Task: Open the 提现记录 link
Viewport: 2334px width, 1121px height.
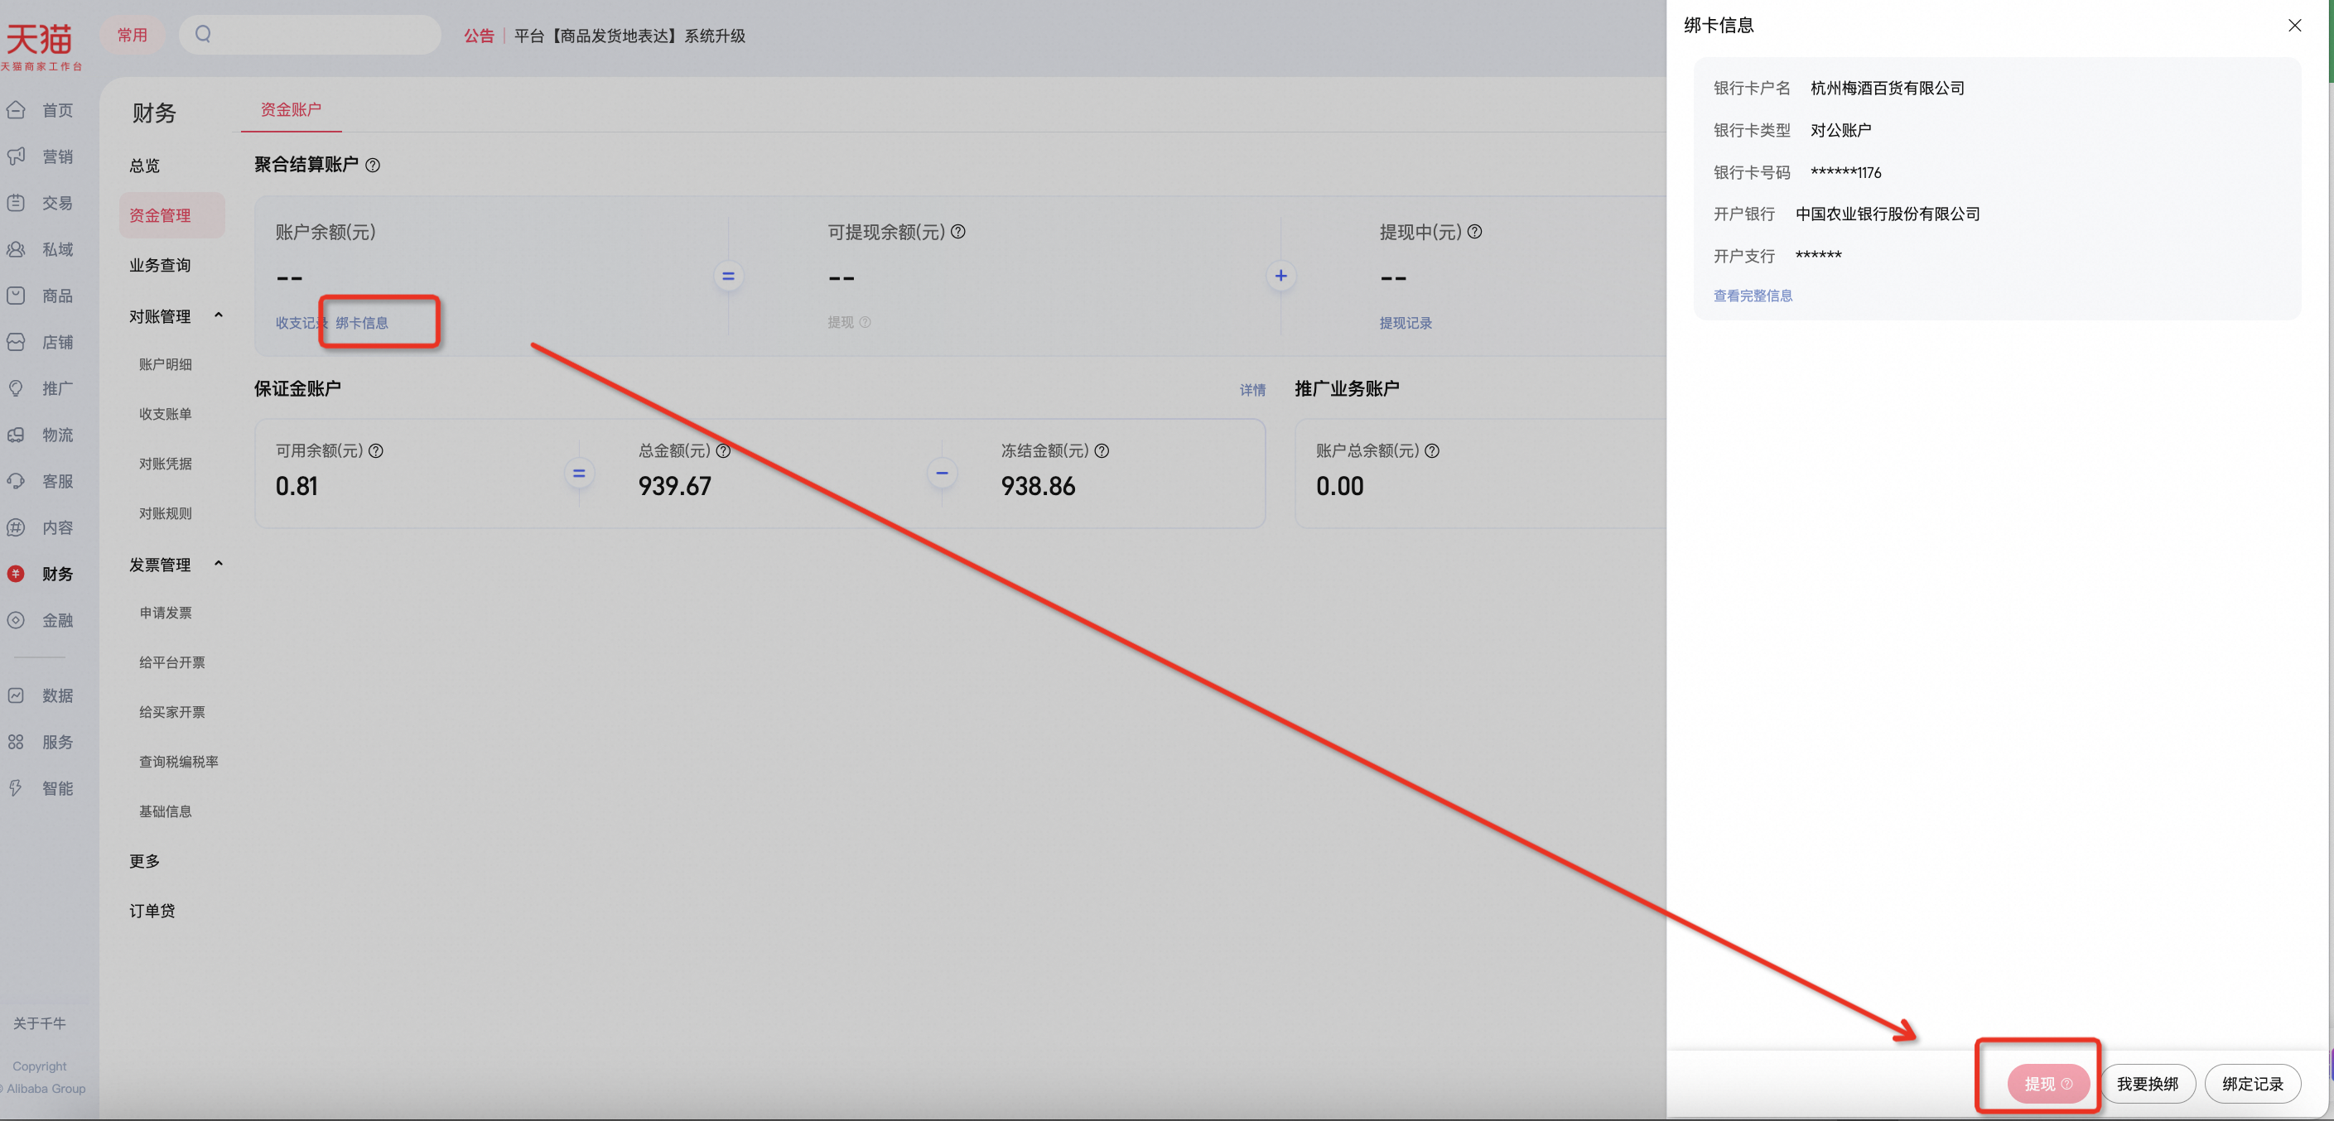Action: tap(1406, 323)
